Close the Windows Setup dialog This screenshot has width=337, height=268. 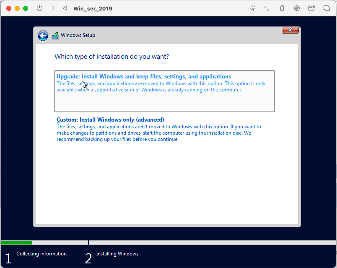(290, 30)
